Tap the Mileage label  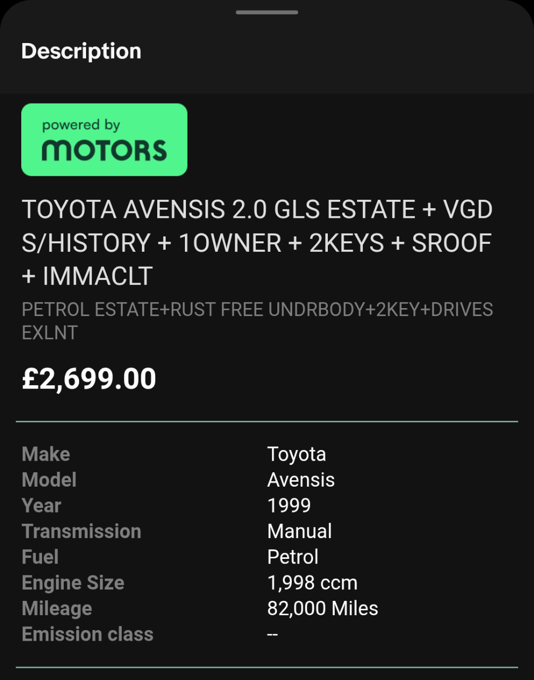(x=57, y=608)
